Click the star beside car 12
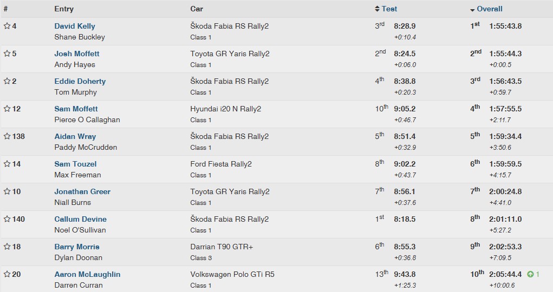 (7, 109)
